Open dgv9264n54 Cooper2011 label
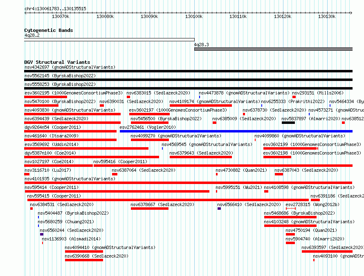Image resolution: width=364 pixels, height=276 pixels. (53, 128)
